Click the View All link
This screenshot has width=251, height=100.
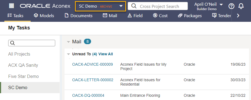tap(106, 54)
